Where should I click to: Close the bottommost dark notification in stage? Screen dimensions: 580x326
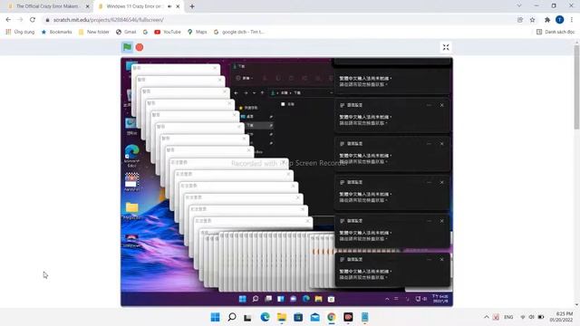[441, 260]
